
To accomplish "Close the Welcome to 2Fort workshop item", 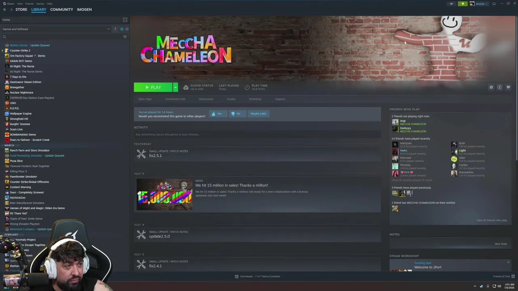I will pos(508,262).
